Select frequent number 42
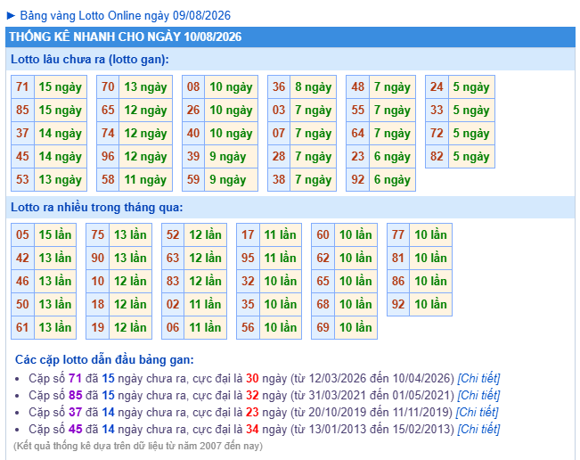Viewport: 580px width, 460px height. 22,258
